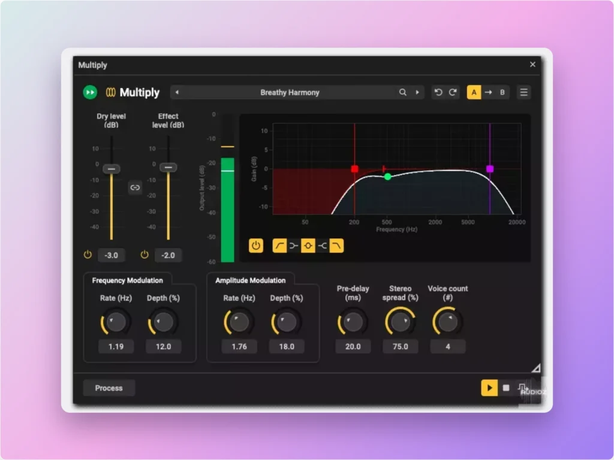Select the magenta low-pass EQ node
614x460 pixels.
pos(490,169)
